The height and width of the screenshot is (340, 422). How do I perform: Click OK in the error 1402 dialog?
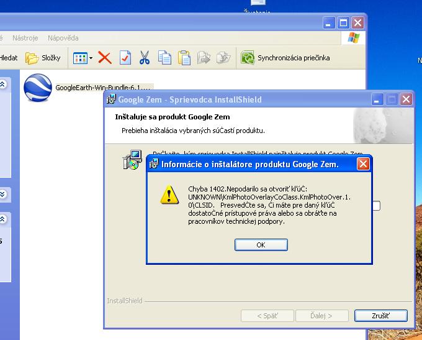261,245
